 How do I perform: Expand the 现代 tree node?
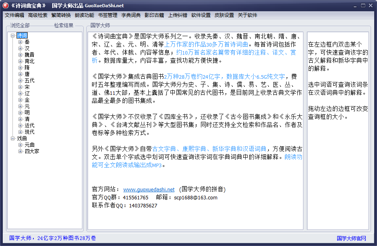20,132
